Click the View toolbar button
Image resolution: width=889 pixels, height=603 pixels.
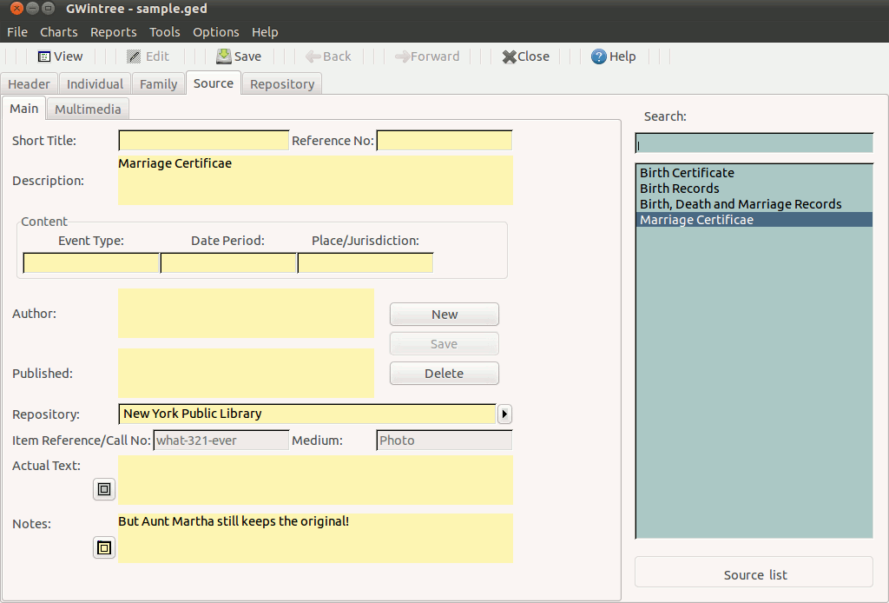pyautogui.click(x=60, y=56)
